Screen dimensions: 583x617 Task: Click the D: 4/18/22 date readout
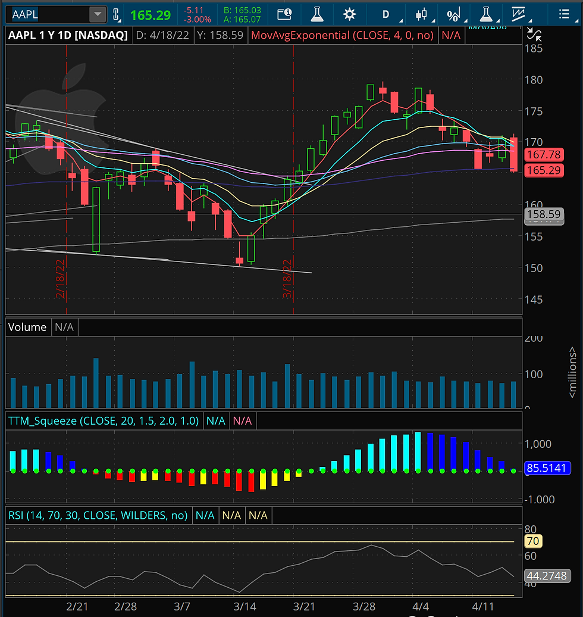pos(162,35)
